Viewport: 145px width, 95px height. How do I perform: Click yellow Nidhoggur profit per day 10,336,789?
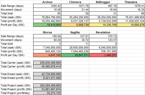coord(103,25)
